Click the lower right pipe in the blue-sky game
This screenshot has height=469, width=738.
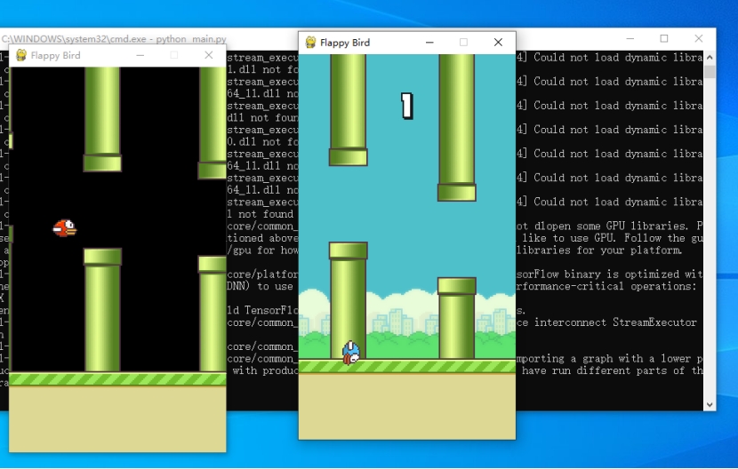pyautogui.click(x=456, y=319)
